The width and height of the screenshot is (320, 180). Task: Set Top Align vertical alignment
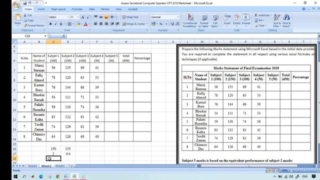[x=95, y=17]
